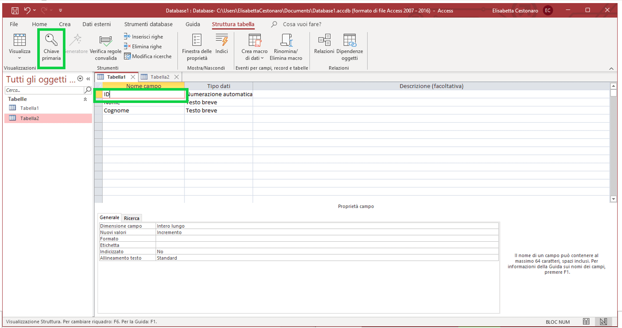622x328 pixels.
Task: Click the Cognome field name cell
Action: (x=143, y=110)
